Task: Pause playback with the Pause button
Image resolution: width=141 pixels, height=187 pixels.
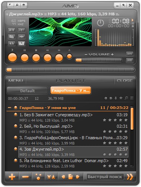Action: (x=24, y=58)
